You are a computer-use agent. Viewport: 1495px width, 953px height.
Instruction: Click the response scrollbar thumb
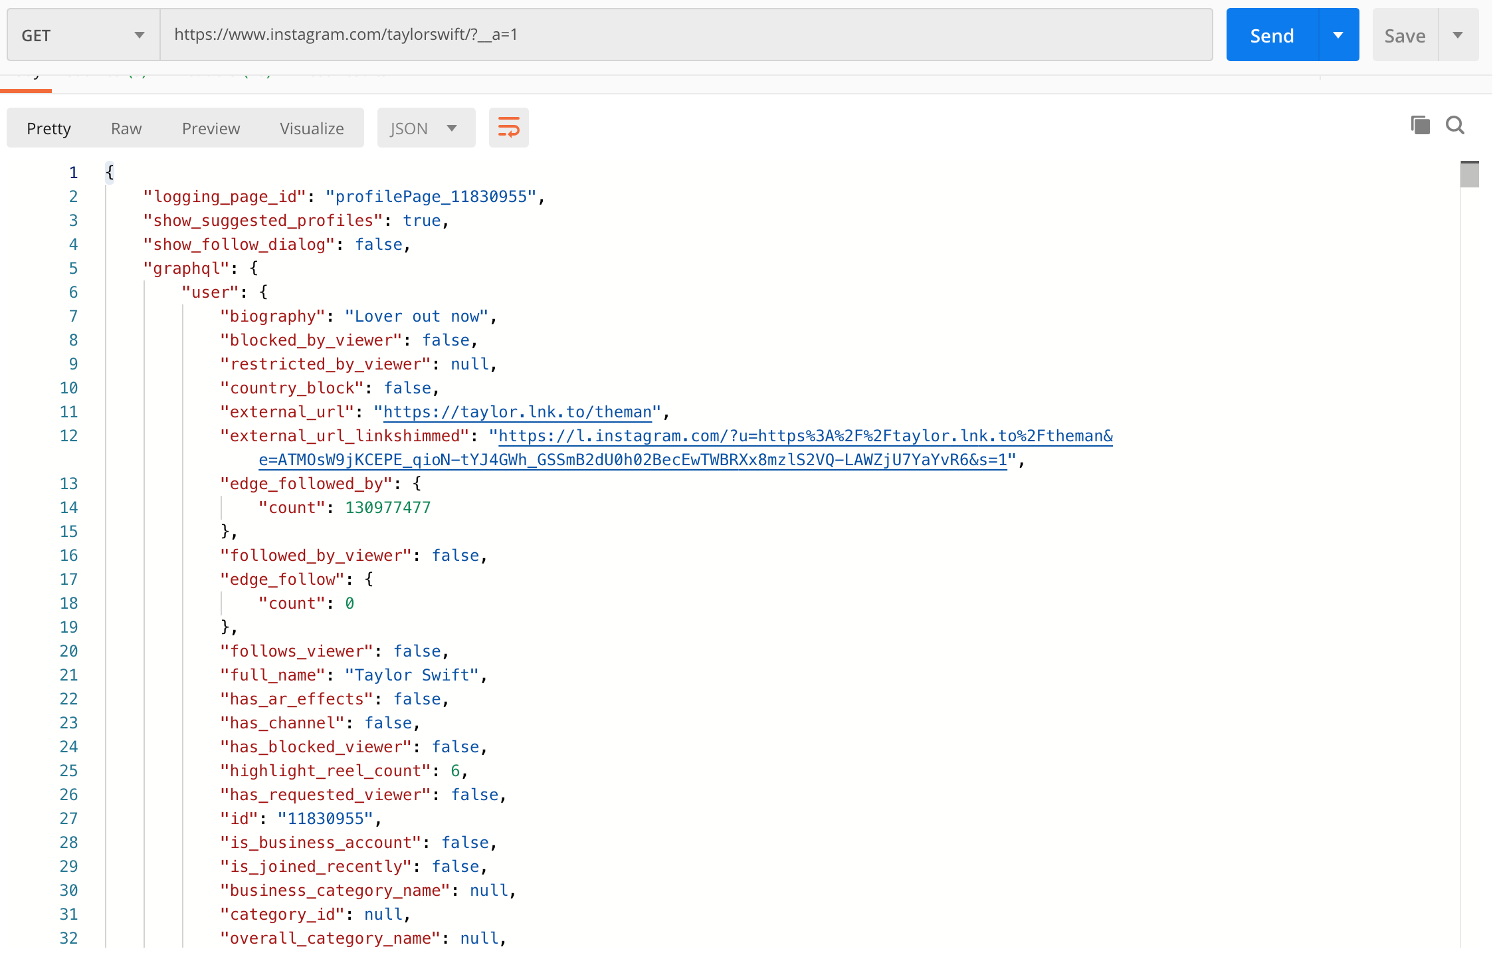tap(1469, 173)
